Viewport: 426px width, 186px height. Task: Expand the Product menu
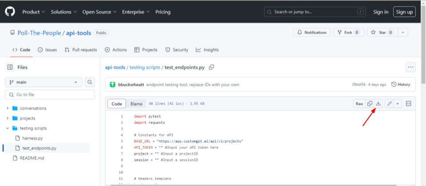[x=34, y=12]
